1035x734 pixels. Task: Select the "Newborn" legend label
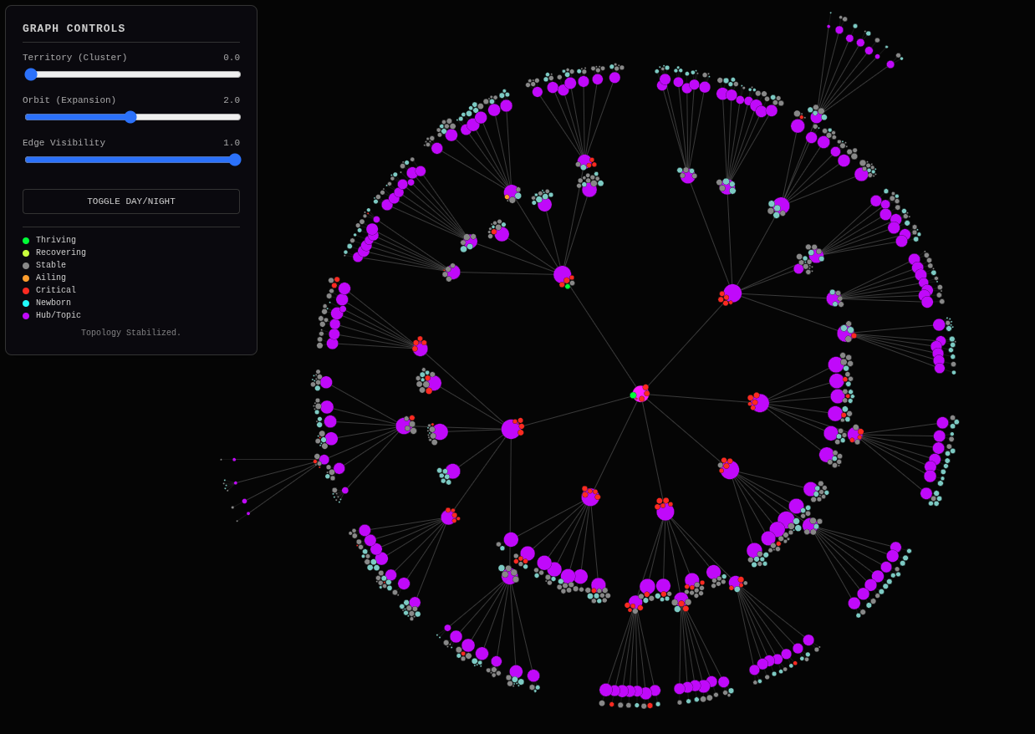tap(54, 303)
